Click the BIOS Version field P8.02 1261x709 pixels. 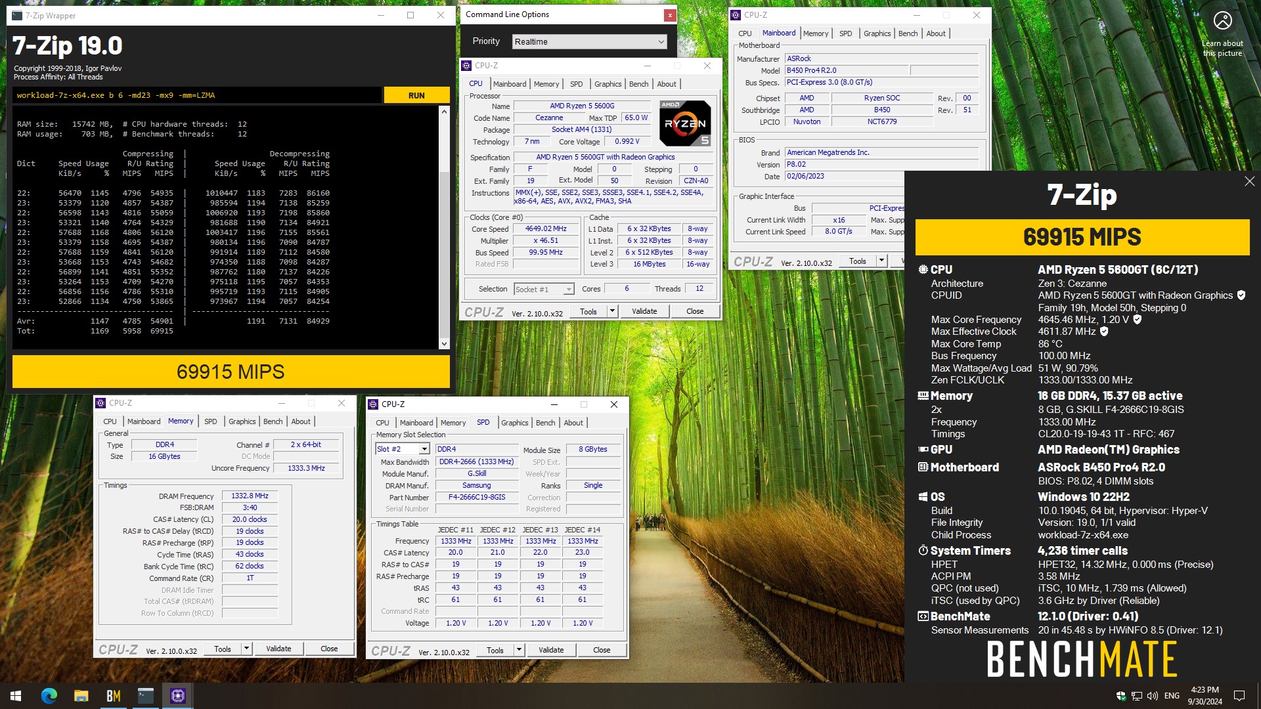(881, 165)
